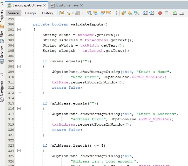
Task: Toggle Highlight Search icon
Action: (x=109, y=13)
